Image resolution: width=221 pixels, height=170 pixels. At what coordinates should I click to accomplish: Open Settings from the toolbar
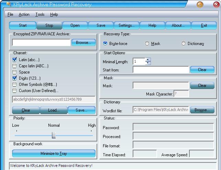click(126, 25)
